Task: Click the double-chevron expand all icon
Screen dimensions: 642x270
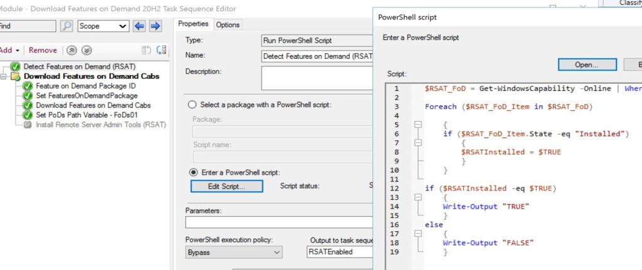Action: coord(87,50)
